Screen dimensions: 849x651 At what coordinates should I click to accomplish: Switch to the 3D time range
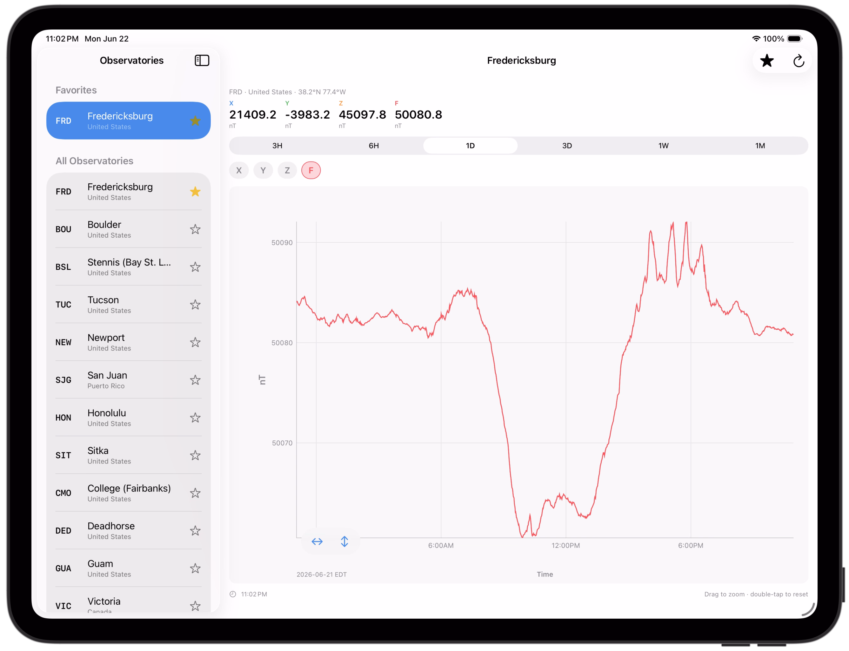tap(567, 146)
